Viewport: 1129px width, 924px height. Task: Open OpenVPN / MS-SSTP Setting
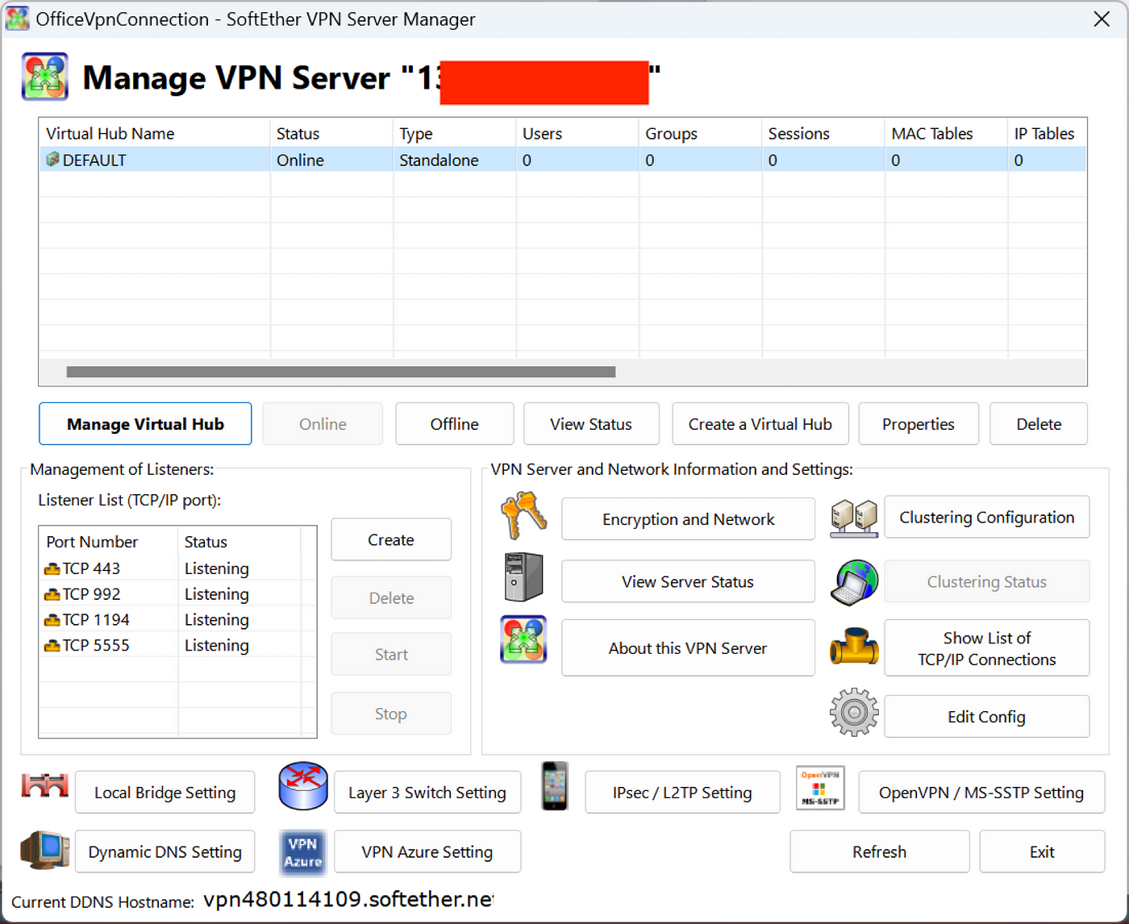[x=981, y=792]
